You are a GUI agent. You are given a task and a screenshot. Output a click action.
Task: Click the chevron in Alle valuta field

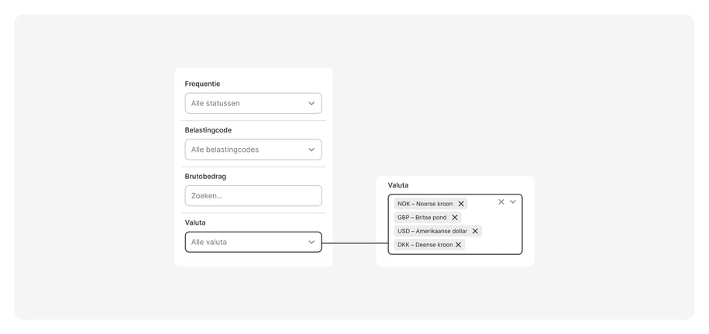pyautogui.click(x=311, y=243)
